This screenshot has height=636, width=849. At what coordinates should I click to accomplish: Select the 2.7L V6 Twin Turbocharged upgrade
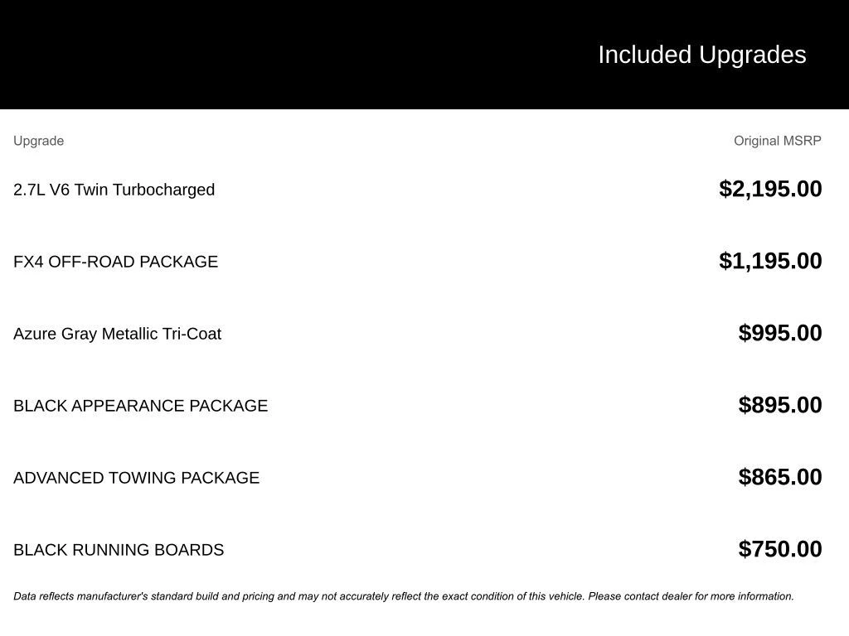coord(114,190)
